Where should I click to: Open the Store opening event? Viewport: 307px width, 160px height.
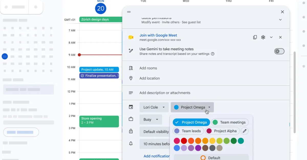tap(99, 121)
